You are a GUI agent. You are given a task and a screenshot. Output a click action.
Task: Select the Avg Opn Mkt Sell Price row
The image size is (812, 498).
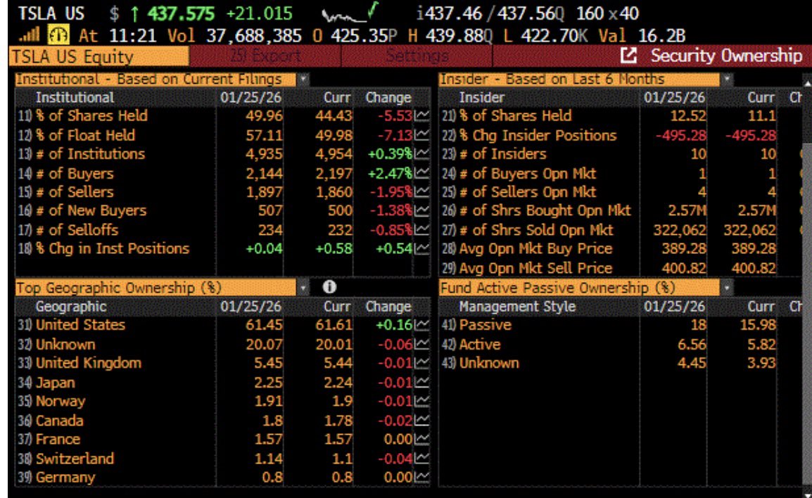[621, 268]
